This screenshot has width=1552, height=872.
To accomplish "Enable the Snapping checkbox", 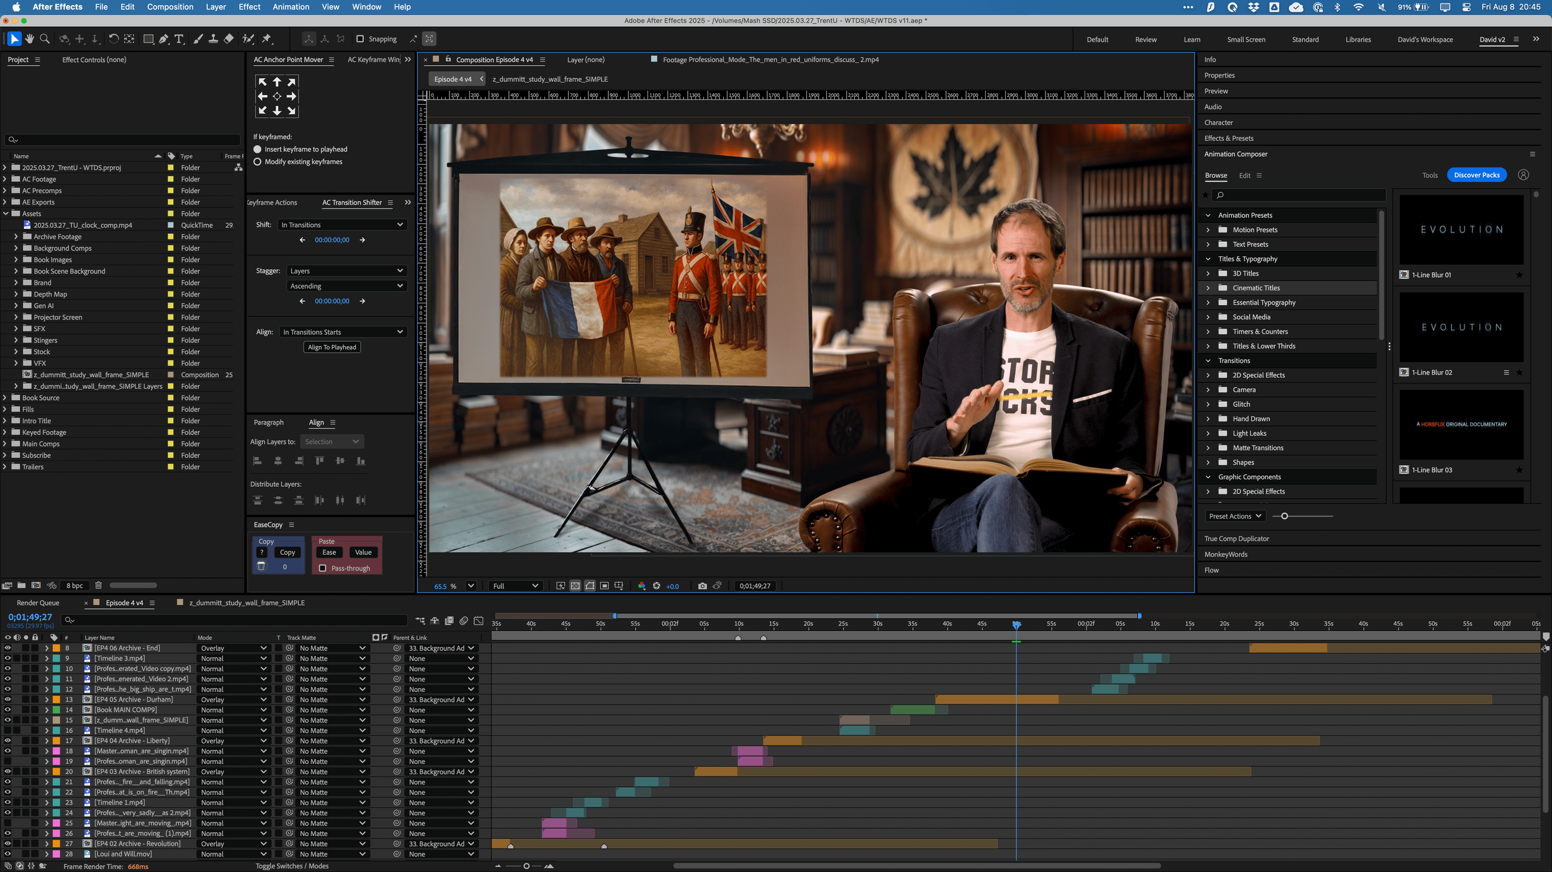I will [x=360, y=38].
